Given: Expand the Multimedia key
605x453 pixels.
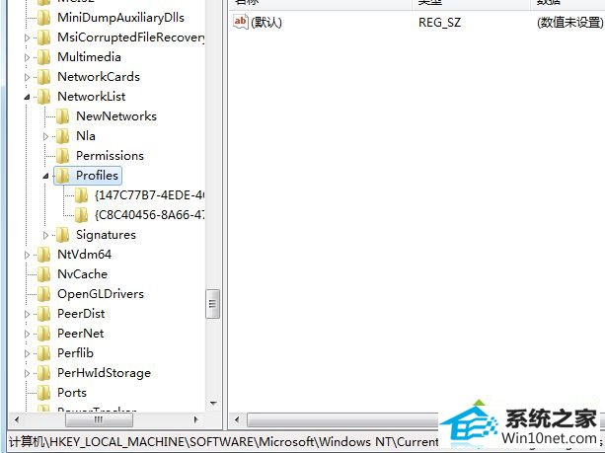Looking at the screenshot, I should click(x=27, y=57).
